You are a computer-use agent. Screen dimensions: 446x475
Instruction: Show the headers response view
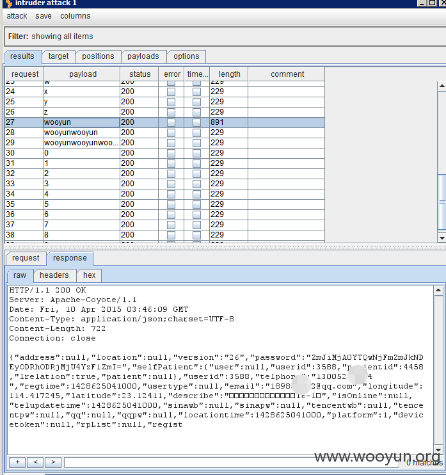coord(54,275)
